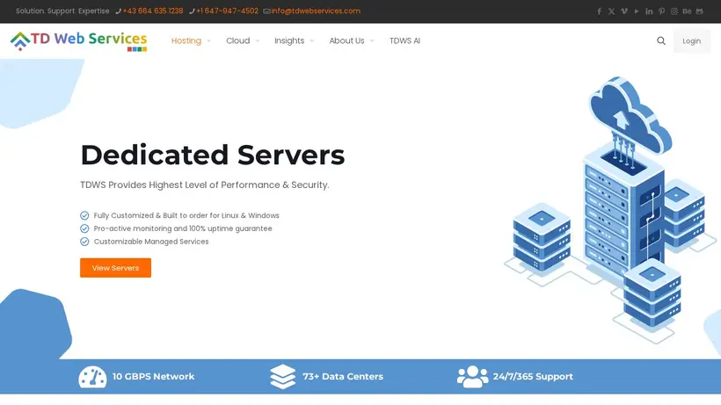This screenshot has width=721, height=405.
Task: Click the 10 GBPS Network speedometer icon
Action: click(x=92, y=377)
